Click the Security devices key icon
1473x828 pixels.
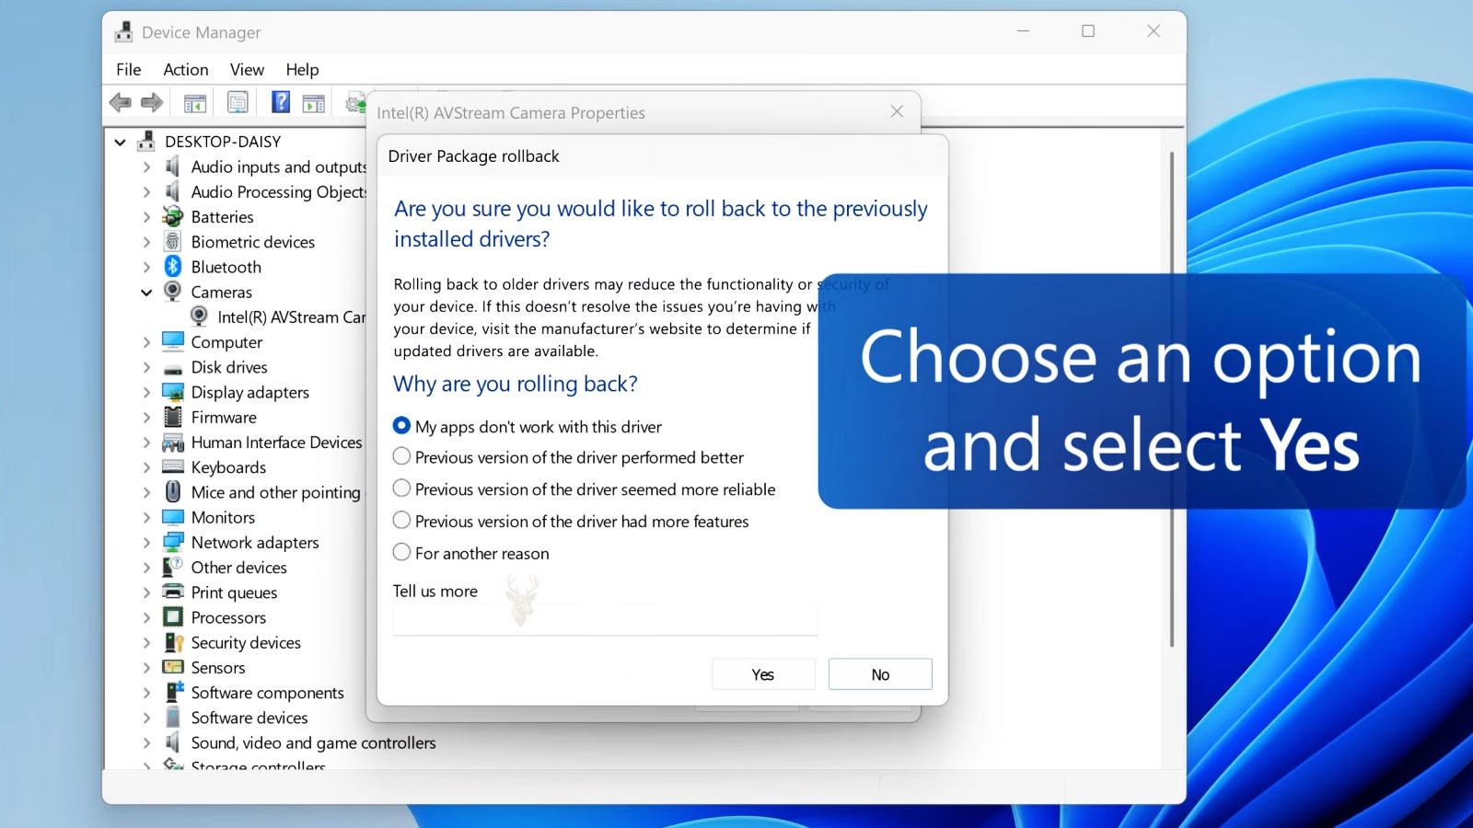pyautogui.click(x=173, y=642)
